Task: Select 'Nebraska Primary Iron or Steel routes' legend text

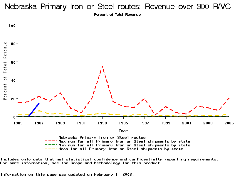Action: click(x=102, y=137)
